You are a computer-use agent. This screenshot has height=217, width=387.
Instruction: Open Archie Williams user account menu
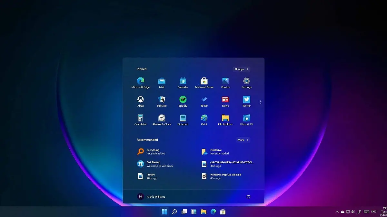[151, 196]
